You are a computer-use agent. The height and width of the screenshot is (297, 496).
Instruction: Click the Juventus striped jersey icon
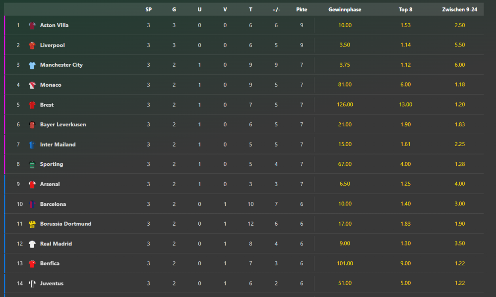(x=32, y=283)
